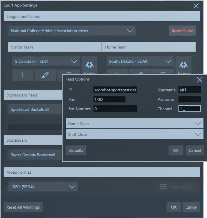Add a new visitor team with plus icon
The image size is (207, 218).
point(23,75)
